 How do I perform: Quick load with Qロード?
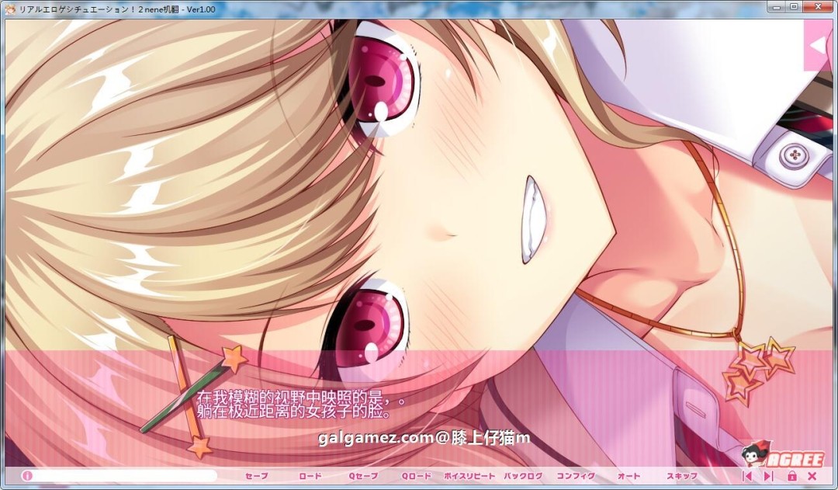(x=417, y=476)
